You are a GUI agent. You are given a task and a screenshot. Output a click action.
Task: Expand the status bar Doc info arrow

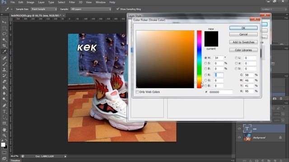point(65,156)
